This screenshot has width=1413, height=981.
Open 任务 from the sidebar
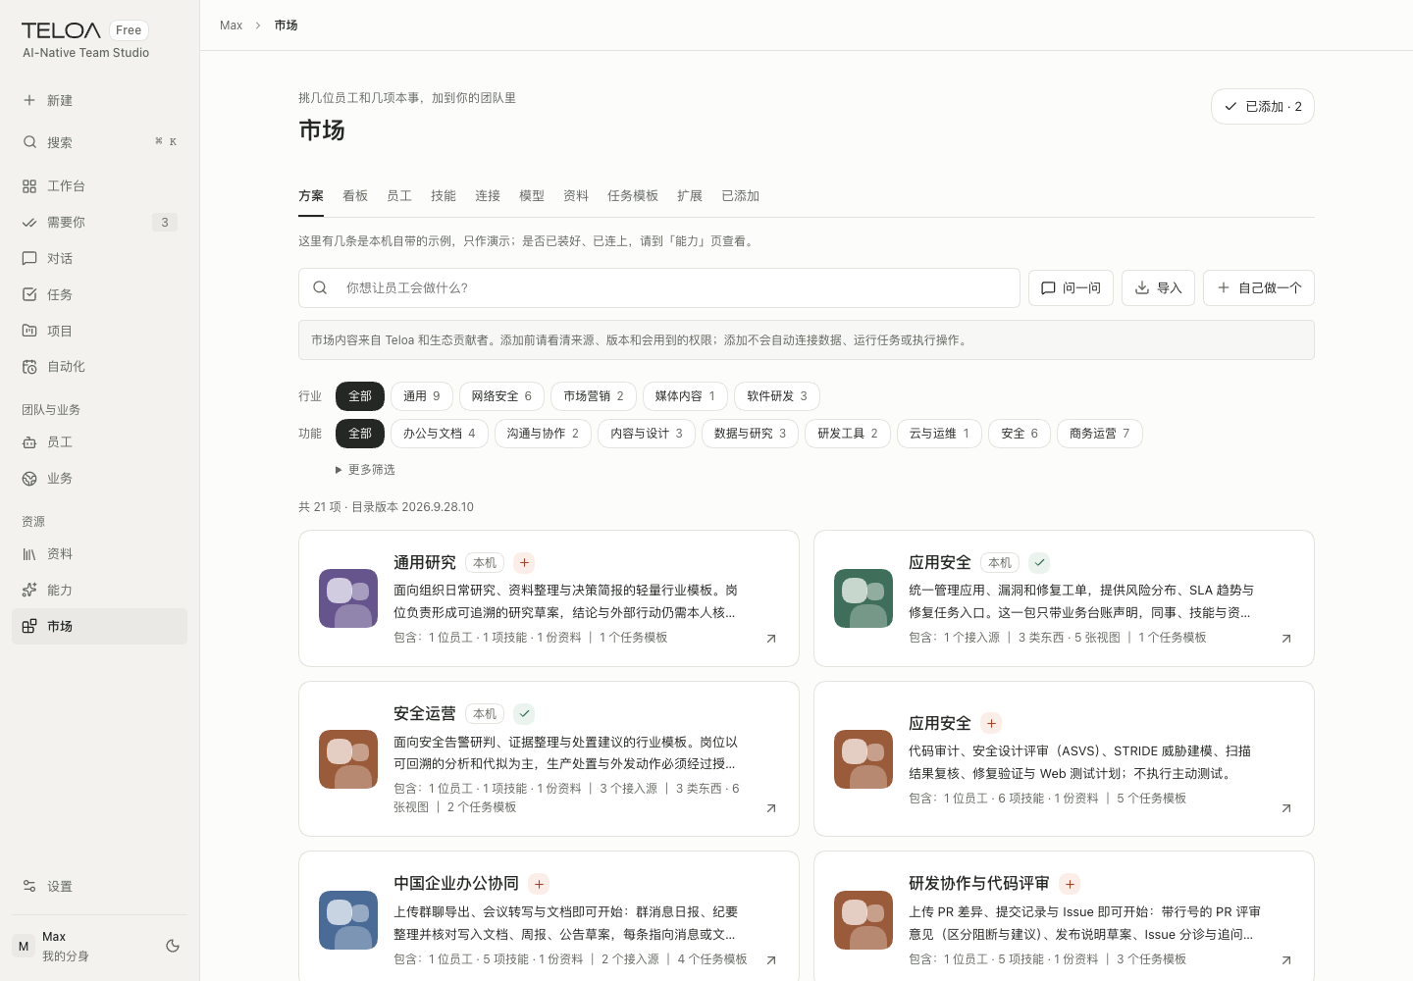click(x=99, y=294)
